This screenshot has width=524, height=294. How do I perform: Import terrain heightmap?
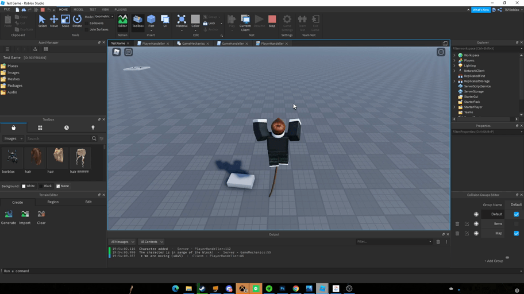25,217
